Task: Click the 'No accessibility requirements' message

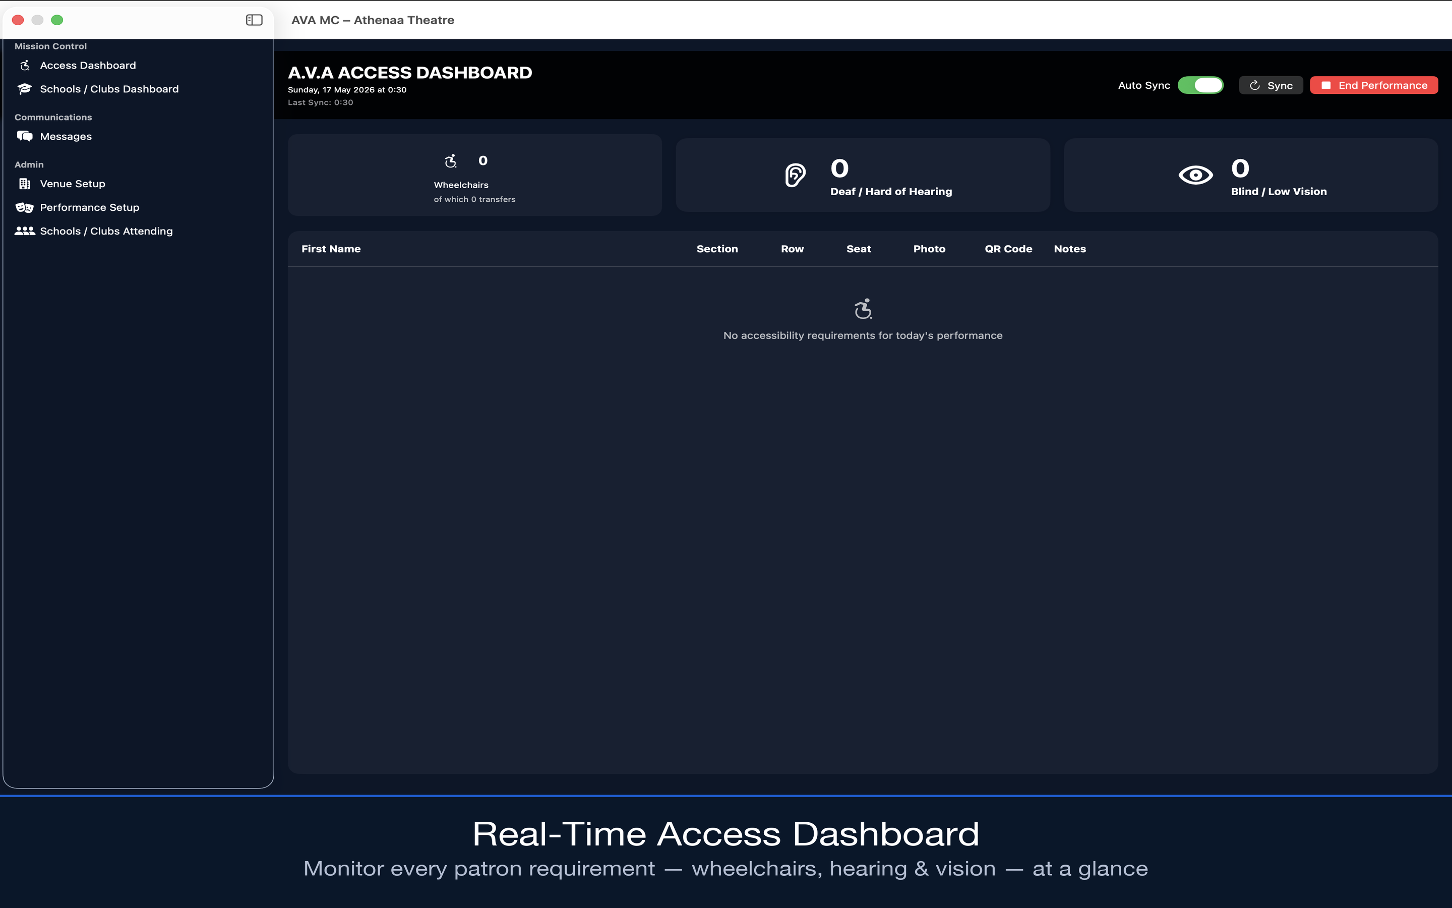Action: (863, 335)
